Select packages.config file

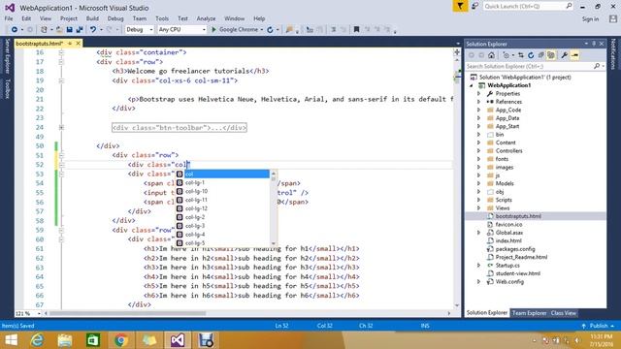[515, 249]
